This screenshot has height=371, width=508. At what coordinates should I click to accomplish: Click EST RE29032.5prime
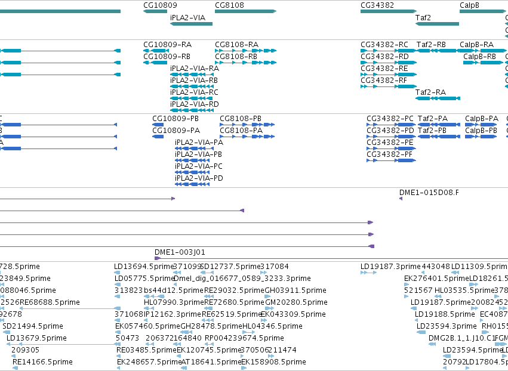point(234,290)
